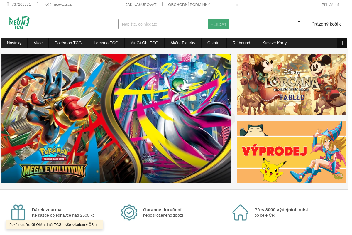Click the HLEDAT search button
352x235 pixels.
coord(219,24)
